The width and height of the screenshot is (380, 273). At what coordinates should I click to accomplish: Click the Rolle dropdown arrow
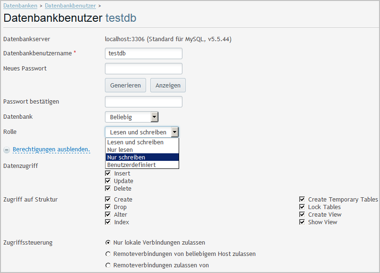pyautogui.click(x=175, y=132)
